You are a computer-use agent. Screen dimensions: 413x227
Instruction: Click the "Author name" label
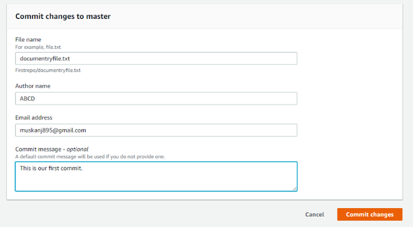[x=33, y=86]
